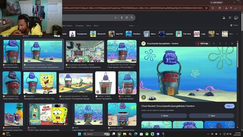The width and height of the screenshot is (243, 137).
Task: Select the Toy filter chip
Action: [214, 34]
